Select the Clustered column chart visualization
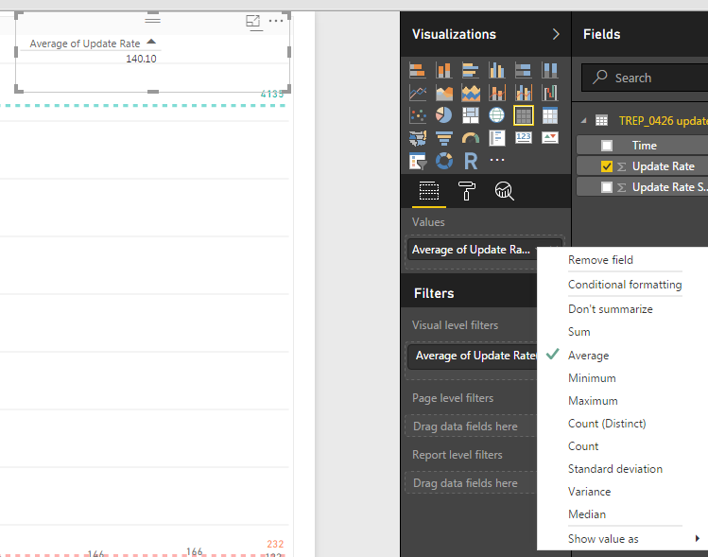Viewport: 708px width, 557px height. [496, 71]
